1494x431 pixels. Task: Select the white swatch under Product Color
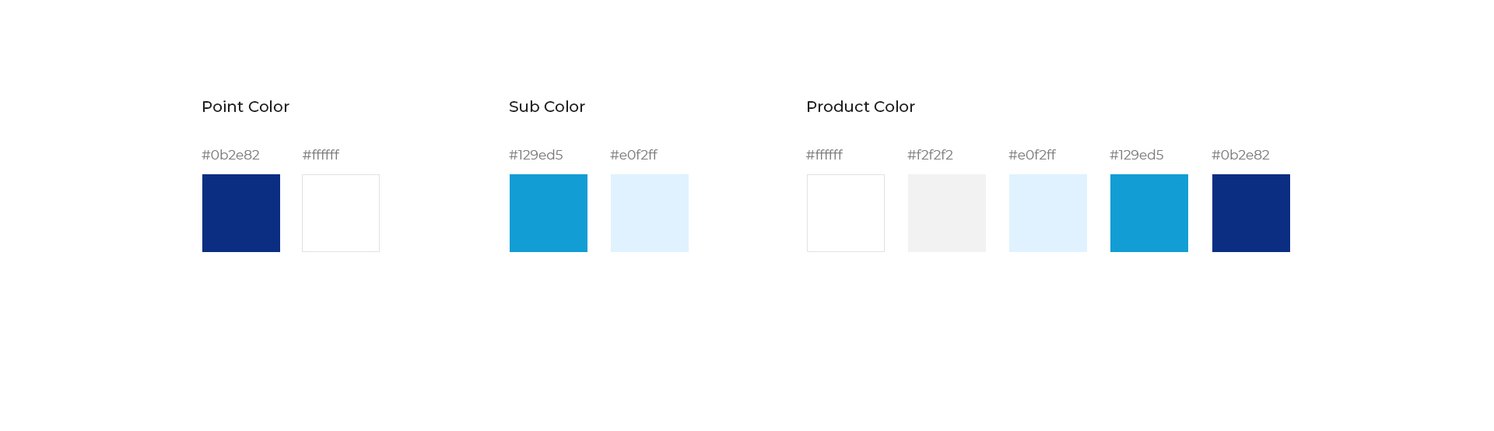pos(846,213)
